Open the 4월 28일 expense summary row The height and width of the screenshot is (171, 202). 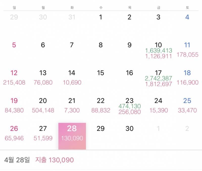101,160
